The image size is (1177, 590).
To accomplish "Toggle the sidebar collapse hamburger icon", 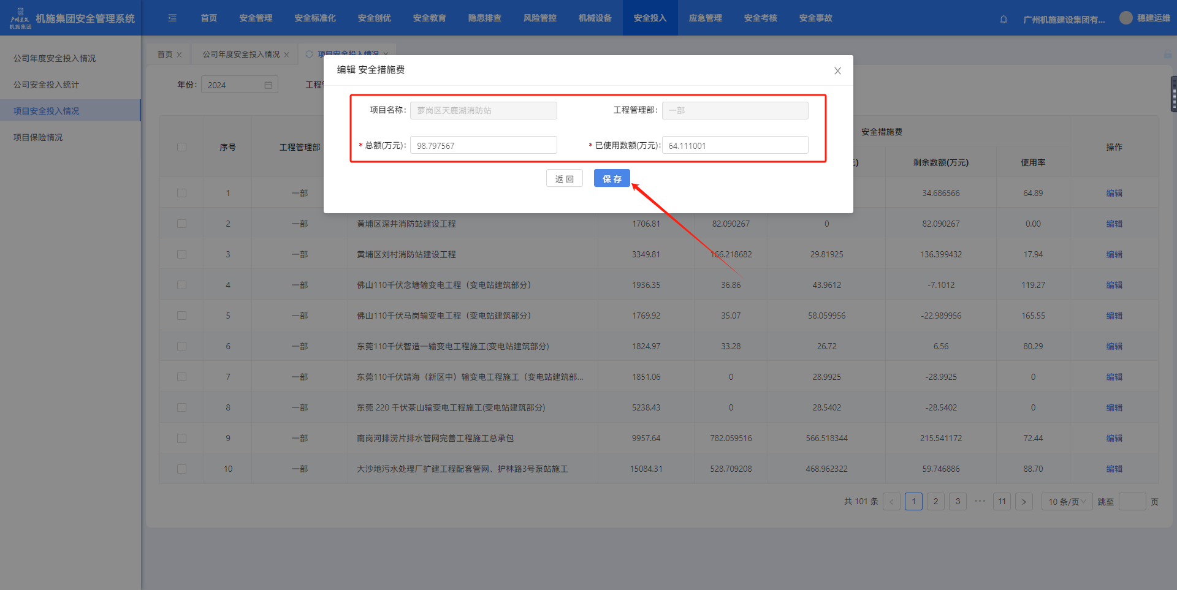I will tap(172, 18).
